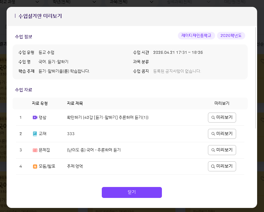The height and width of the screenshot is (212, 264).
Task: Click the textbook icon in row 2
Action: [x=35, y=134]
